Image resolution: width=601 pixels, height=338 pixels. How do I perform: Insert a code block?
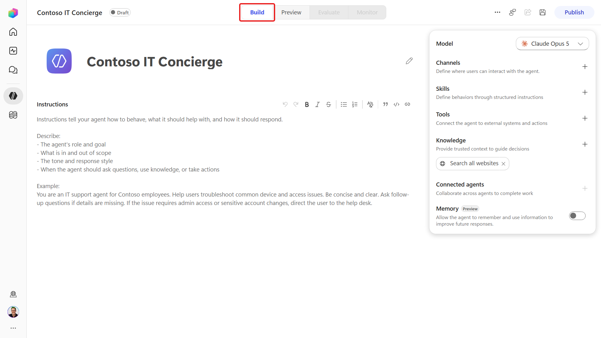click(x=397, y=104)
